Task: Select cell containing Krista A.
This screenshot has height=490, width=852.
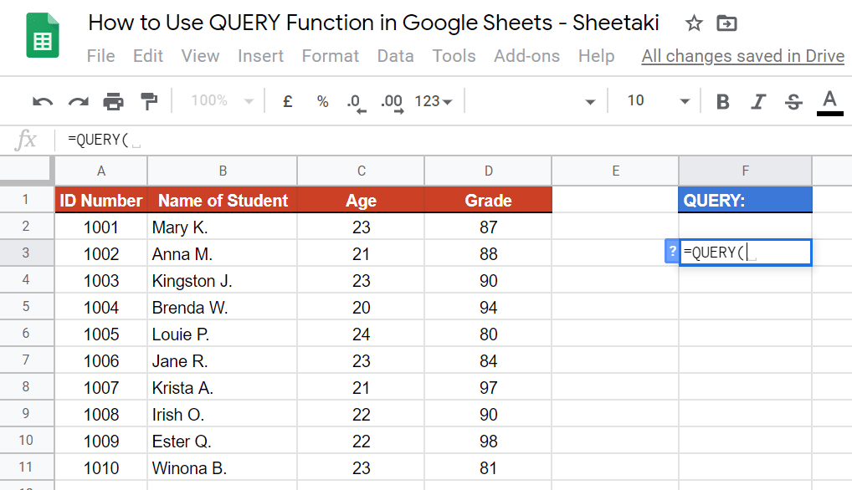Action: point(223,387)
